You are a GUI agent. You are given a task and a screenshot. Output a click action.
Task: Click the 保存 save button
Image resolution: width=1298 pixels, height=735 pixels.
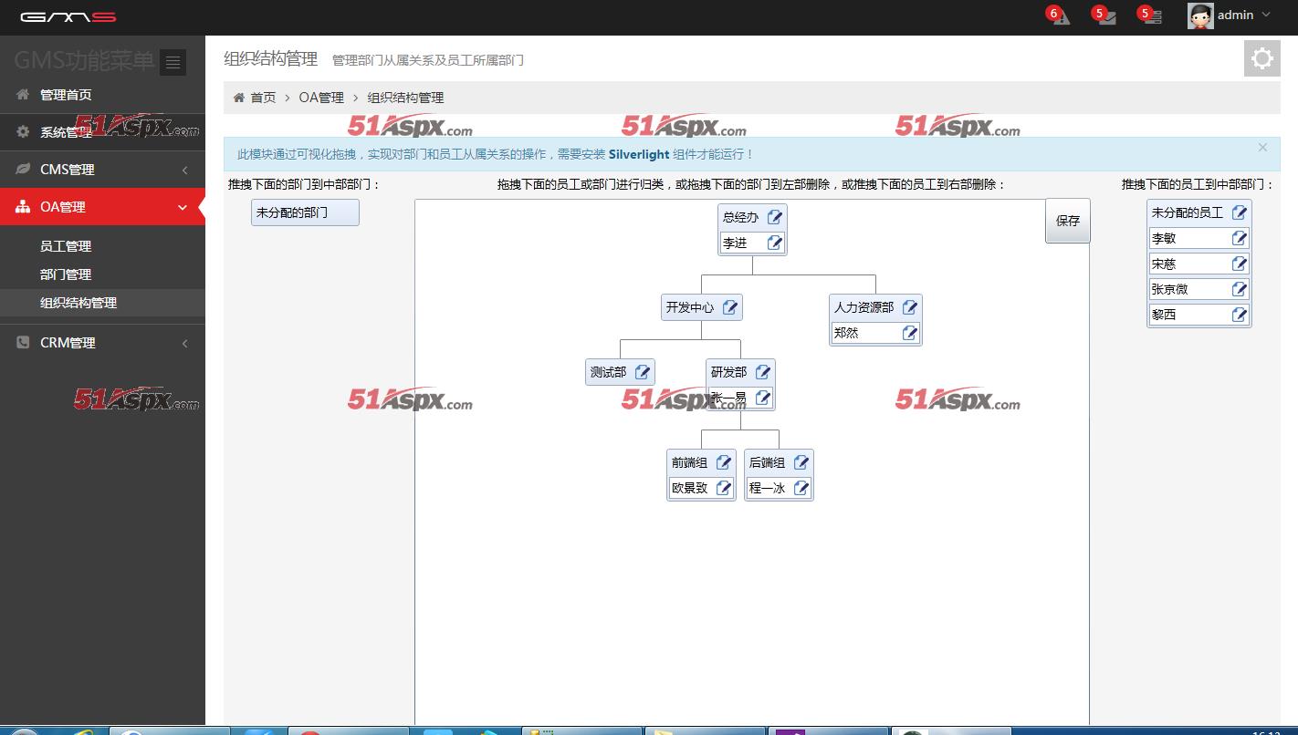pos(1068,221)
